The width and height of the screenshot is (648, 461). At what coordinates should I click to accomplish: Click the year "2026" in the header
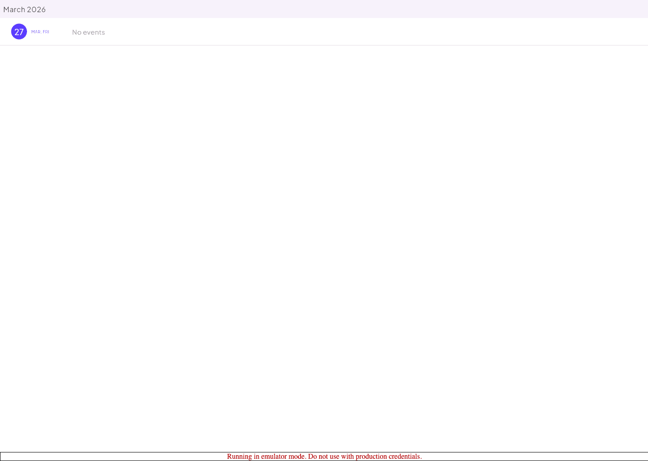coord(36,9)
